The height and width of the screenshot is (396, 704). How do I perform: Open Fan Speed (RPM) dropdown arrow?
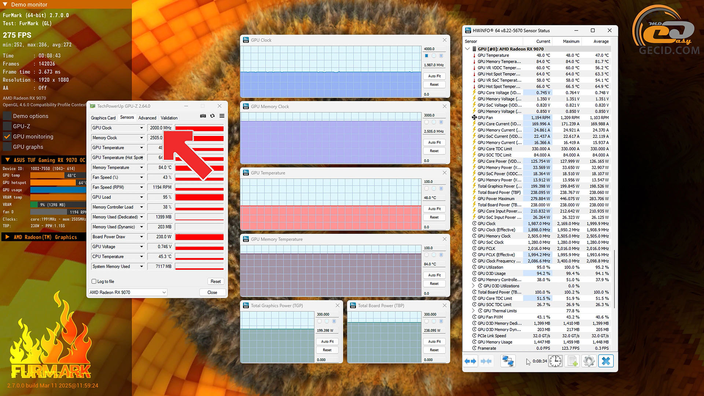pos(142,187)
